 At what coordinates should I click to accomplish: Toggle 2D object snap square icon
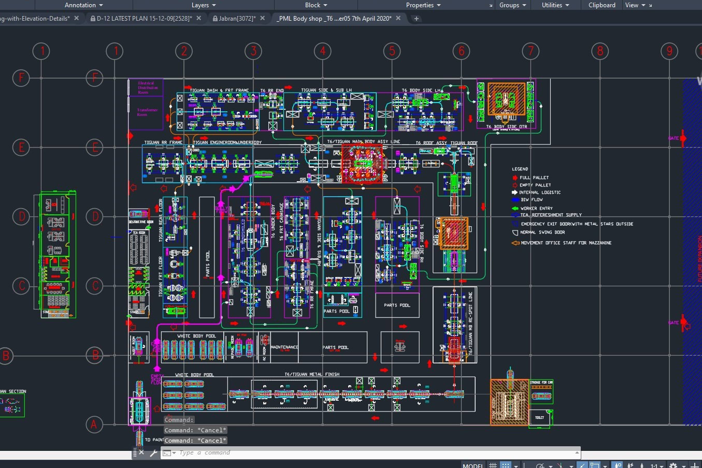tap(595, 465)
